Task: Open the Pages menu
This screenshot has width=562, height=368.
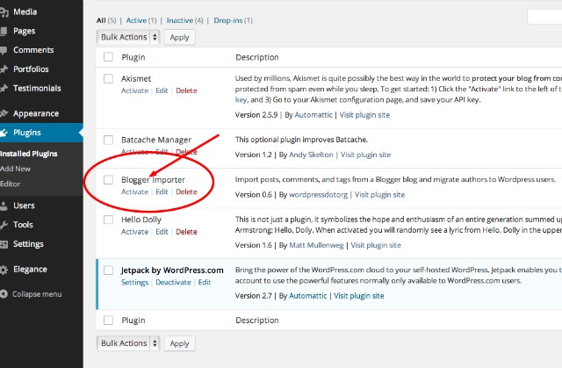Action: 24,31
